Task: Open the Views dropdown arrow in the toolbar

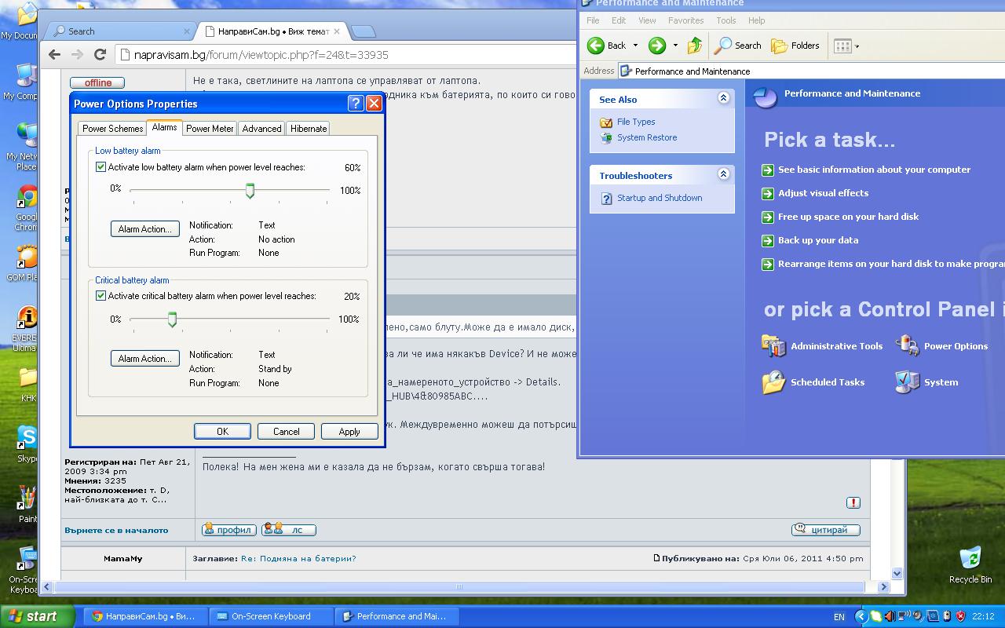Action: pos(857,46)
